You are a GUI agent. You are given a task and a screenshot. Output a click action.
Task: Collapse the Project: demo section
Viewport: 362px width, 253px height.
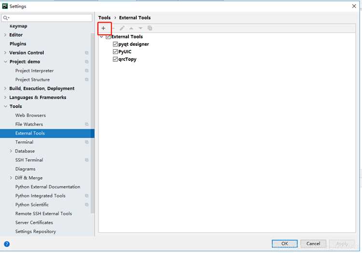pyautogui.click(x=5, y=62)
